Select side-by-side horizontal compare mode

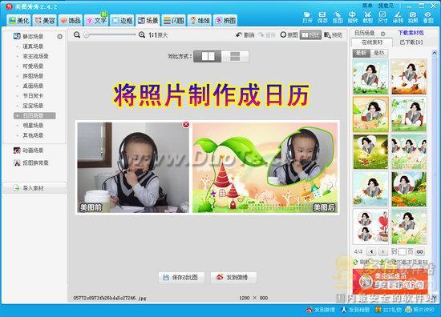[x=208, y=57]
